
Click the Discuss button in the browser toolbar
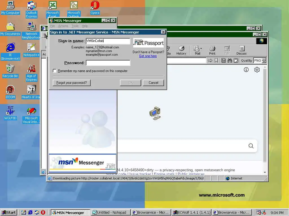242,51
